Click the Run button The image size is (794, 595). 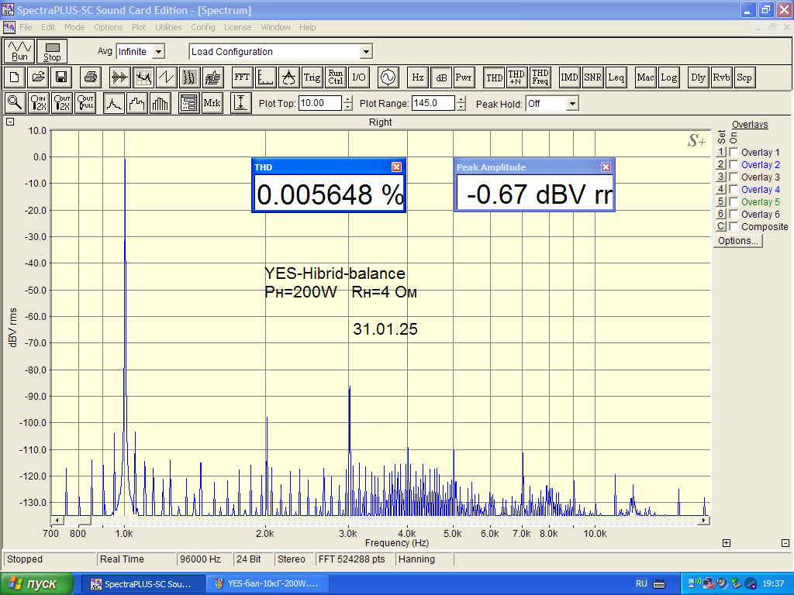pos(19,51)
